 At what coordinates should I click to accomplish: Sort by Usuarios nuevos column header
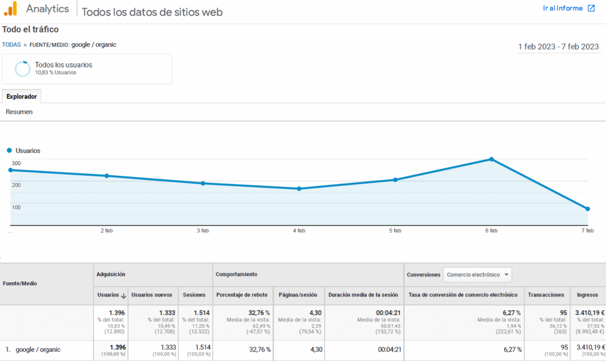pyautogui.click(x=151, y=295)
